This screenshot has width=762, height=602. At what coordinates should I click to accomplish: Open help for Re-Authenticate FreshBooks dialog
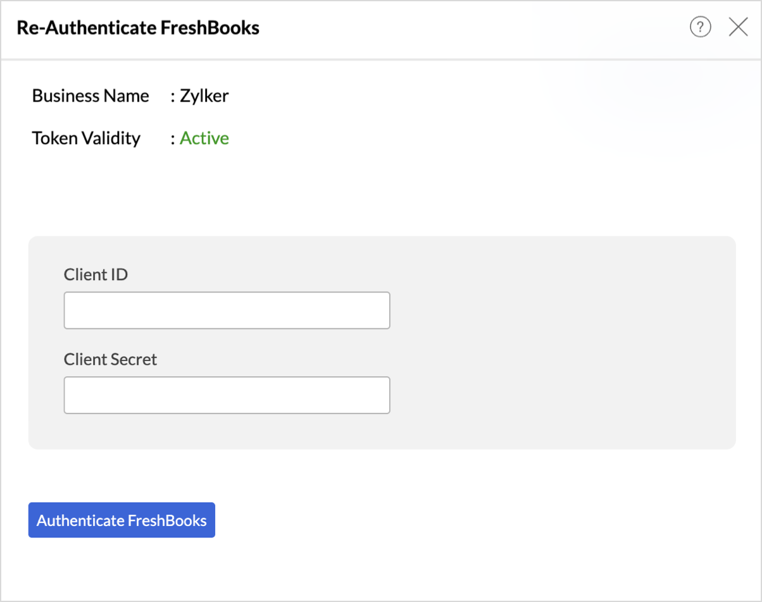[700, 27]
